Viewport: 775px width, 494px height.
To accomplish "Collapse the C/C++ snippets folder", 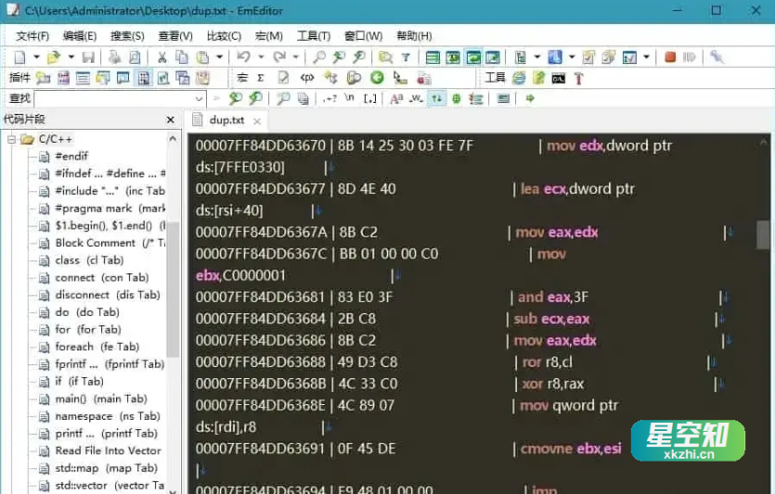I will 11,140.
